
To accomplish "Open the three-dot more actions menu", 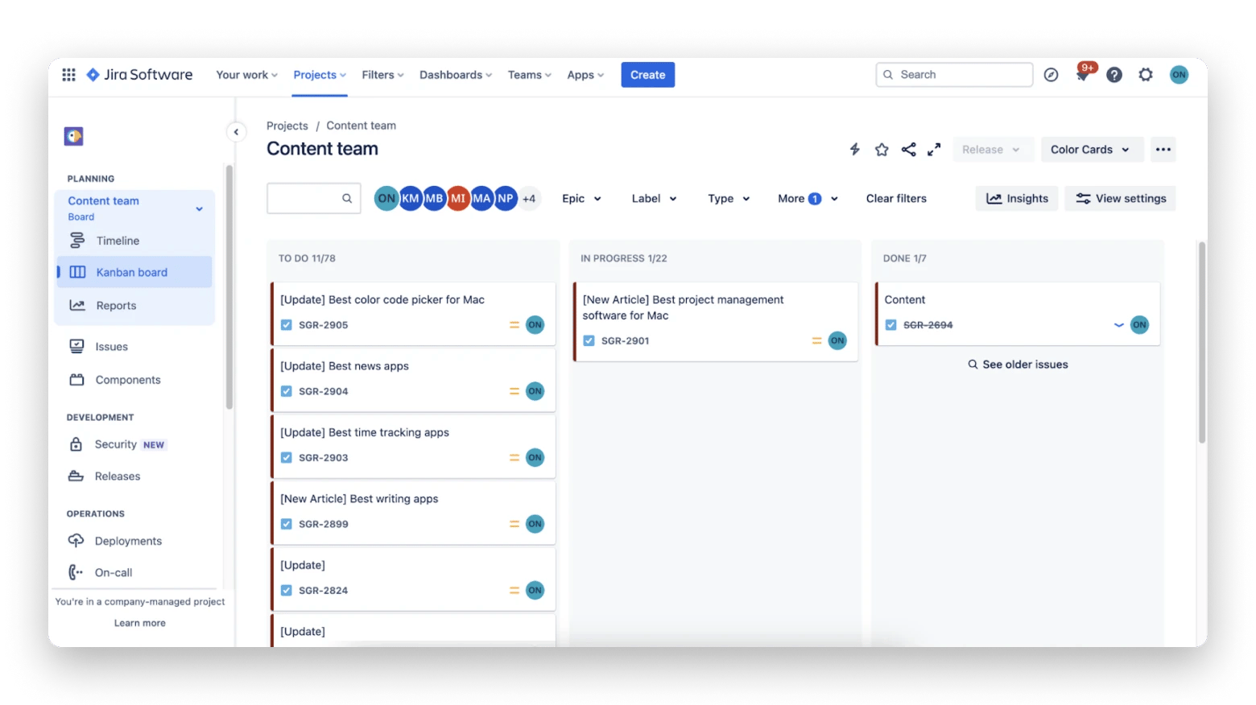I will point(1163,150).
